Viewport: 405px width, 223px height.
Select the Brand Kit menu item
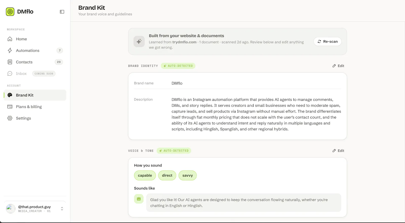click(35, 95)
